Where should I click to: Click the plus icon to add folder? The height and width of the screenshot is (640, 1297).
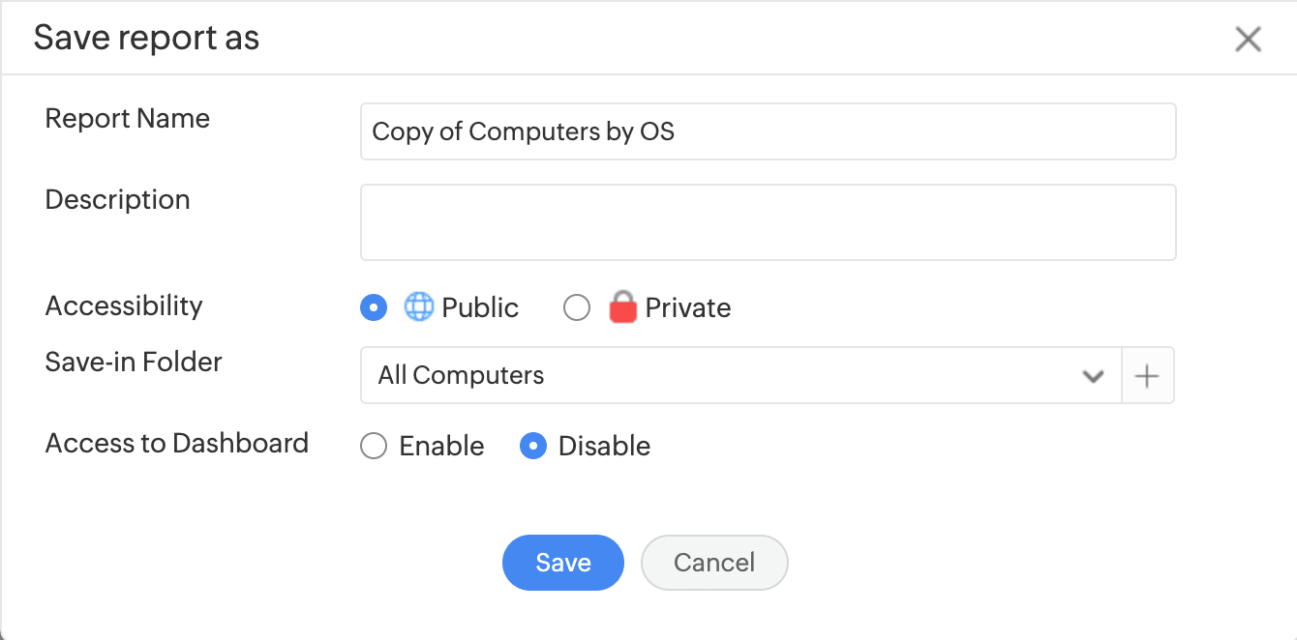(x=1147, y=376)
